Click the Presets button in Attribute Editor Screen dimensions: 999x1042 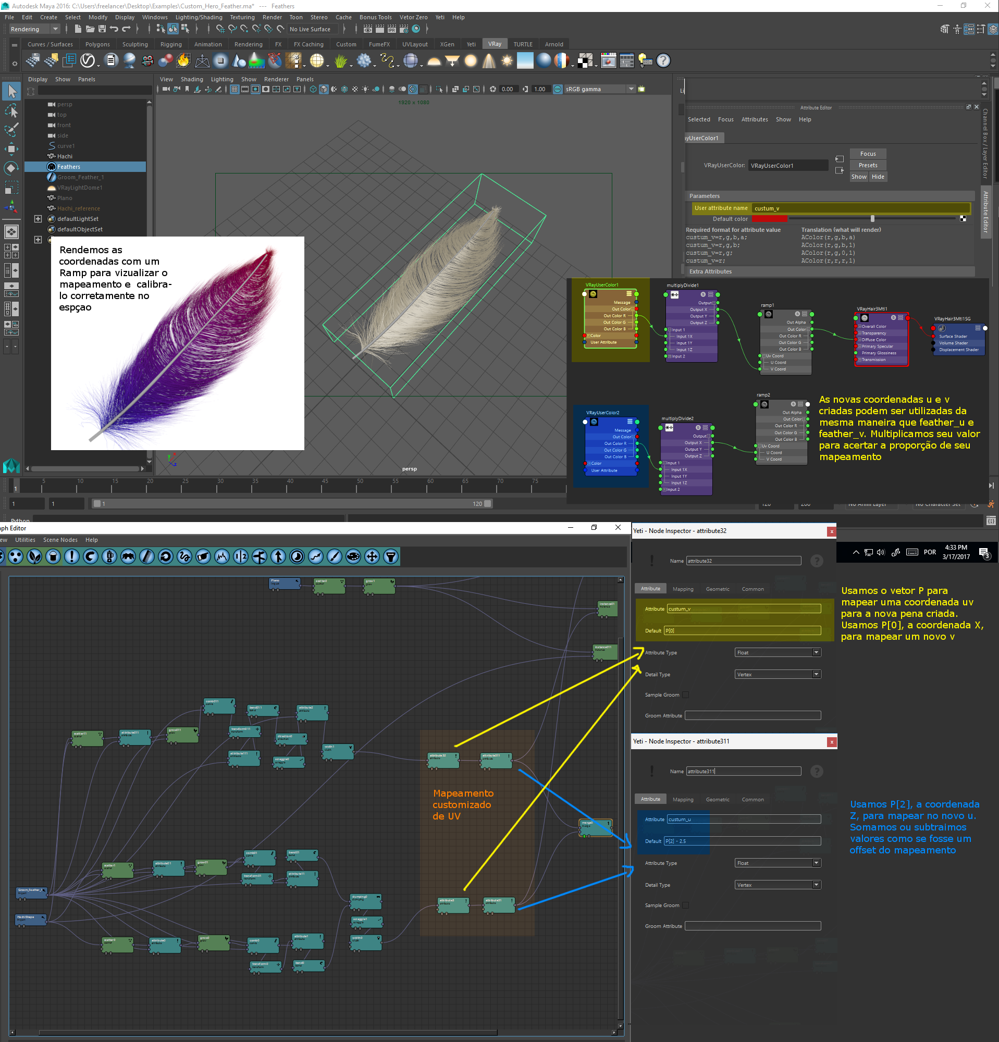tap(868, 165)
